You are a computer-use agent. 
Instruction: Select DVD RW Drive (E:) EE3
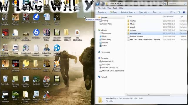[110, 67]
